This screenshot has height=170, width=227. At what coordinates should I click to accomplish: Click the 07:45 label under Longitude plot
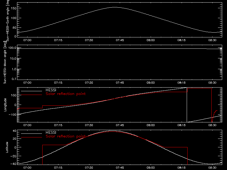pos(120,125)
